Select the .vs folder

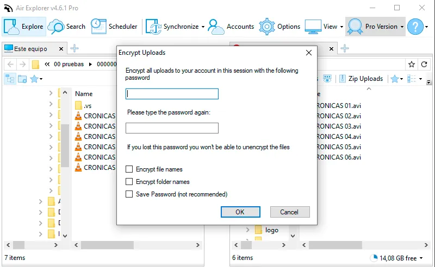[x=83, y=105]
